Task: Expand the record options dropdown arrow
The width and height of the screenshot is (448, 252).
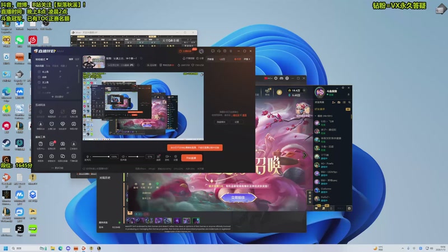Action: [x=170, y=157]
